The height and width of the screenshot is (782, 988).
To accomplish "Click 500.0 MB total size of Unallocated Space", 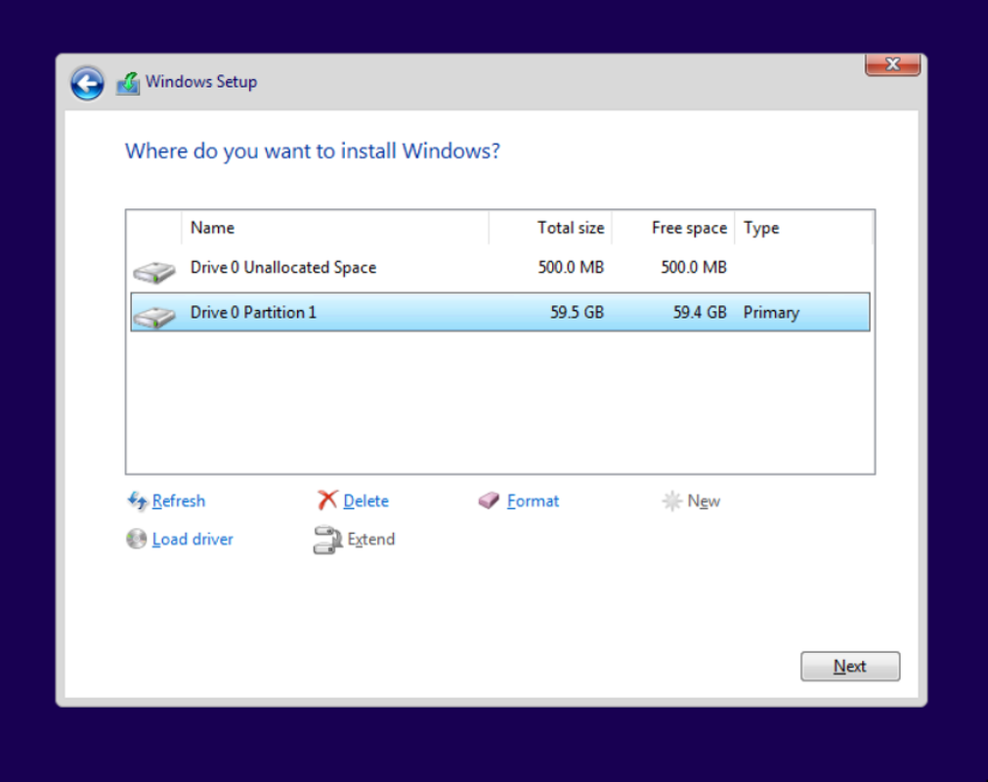I will pos(571,267).
